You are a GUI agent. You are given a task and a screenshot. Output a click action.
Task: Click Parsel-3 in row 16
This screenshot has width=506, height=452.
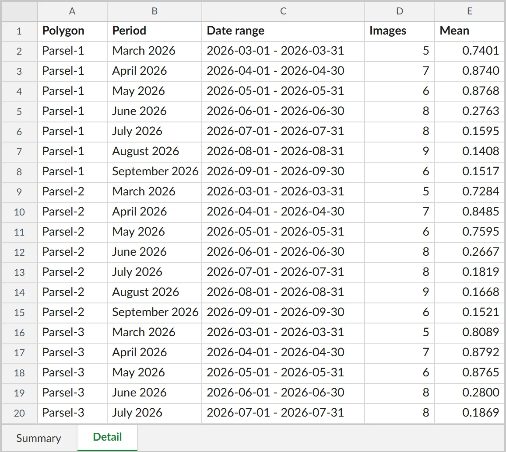[x=72, y=333]
